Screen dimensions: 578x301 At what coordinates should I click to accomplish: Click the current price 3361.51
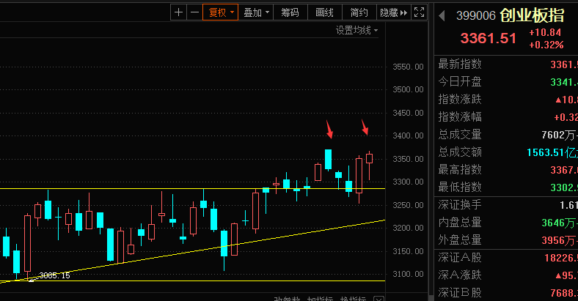click(488, 38)
